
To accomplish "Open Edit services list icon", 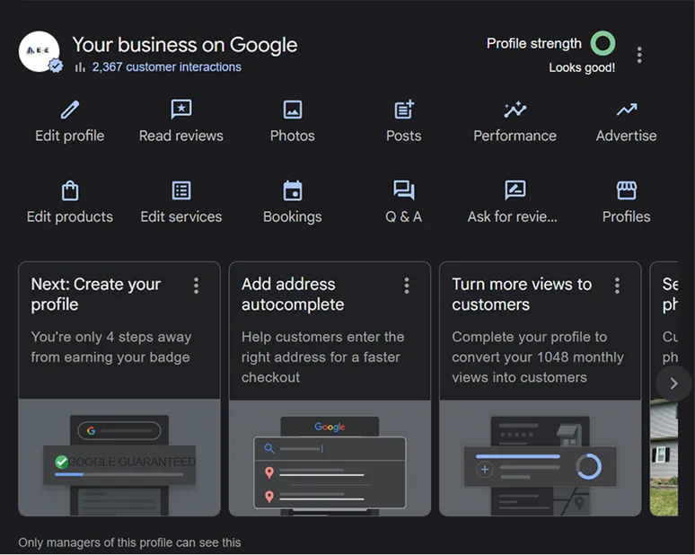I will tap(181, 190).
